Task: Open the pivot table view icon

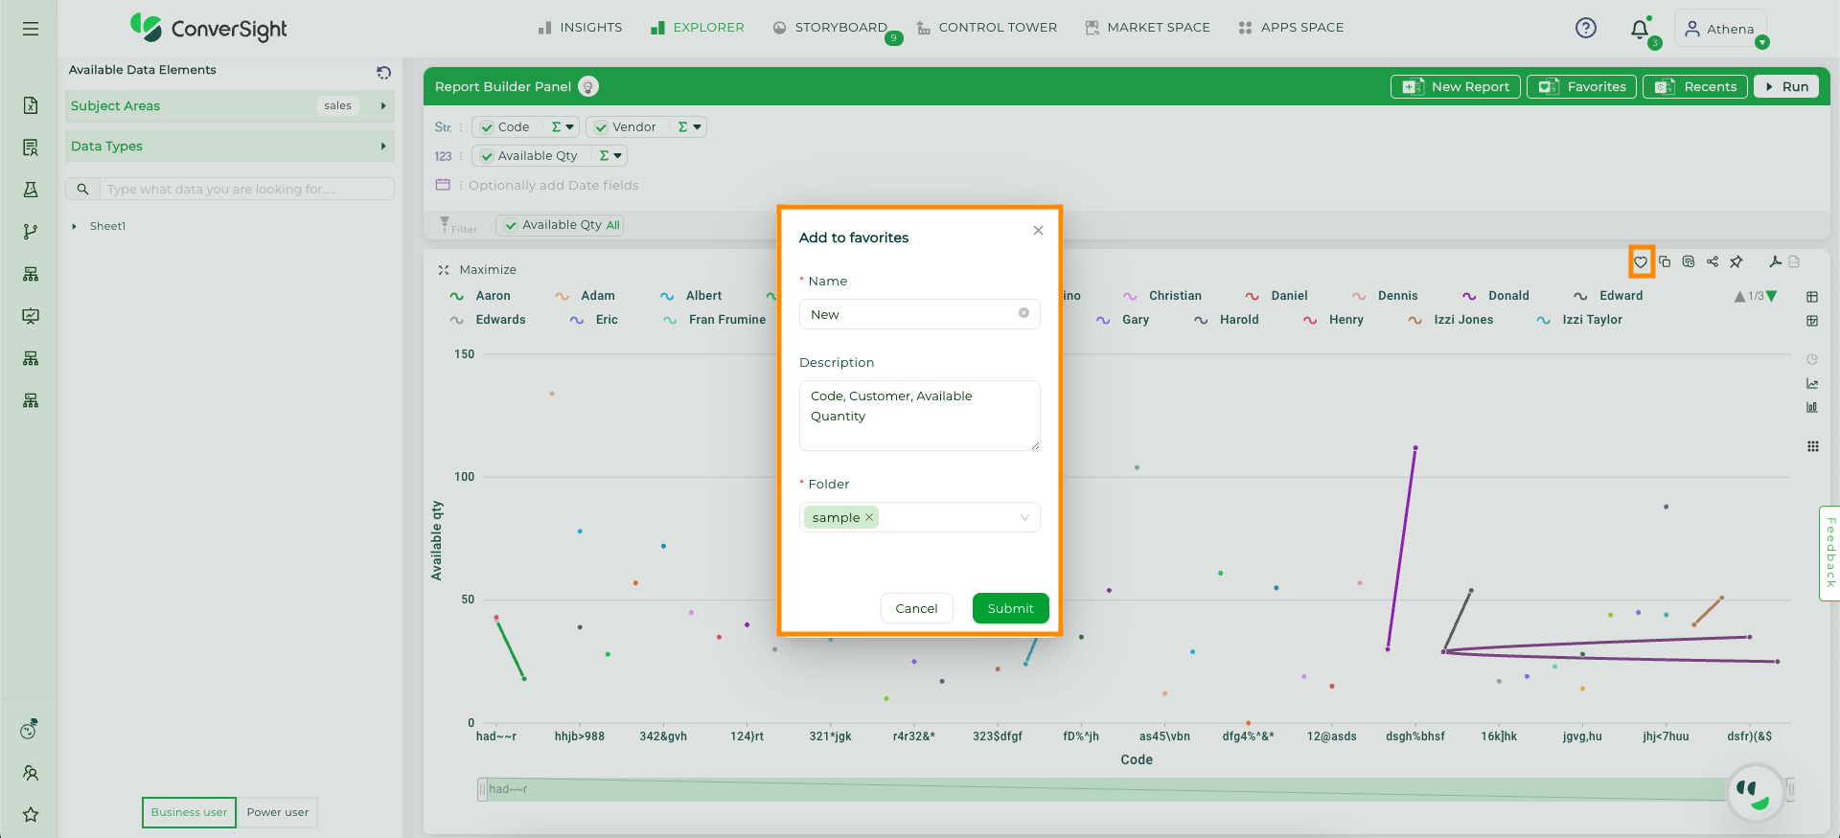Action: point(1812,321)
